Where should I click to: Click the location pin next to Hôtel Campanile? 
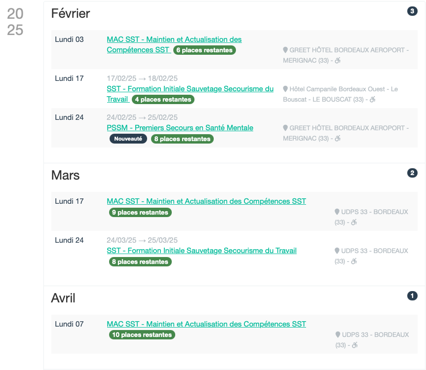pyautogui.click(x=285, y=89)
